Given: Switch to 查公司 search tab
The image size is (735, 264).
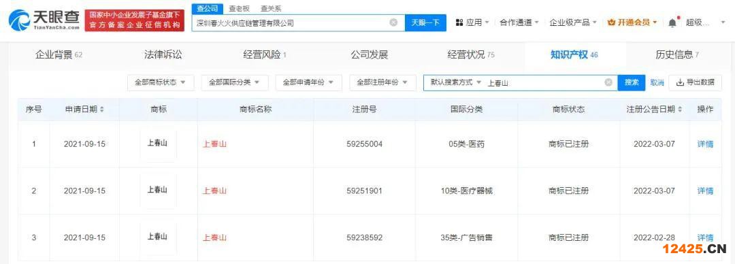Looking at the screenshot, I should (206, 8).
